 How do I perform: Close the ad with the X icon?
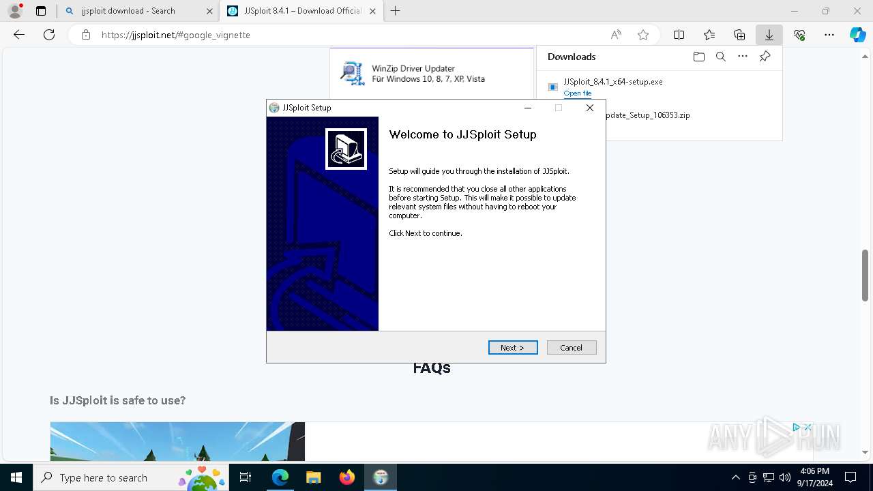(808, 428)
